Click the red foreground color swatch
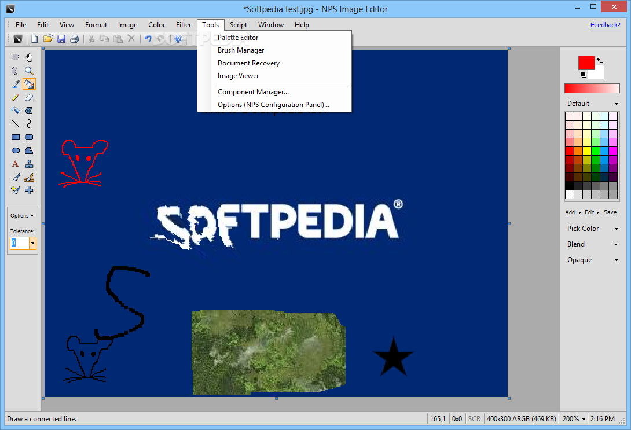Viewport: 631px width, 430px height. (x=586, y=63)
